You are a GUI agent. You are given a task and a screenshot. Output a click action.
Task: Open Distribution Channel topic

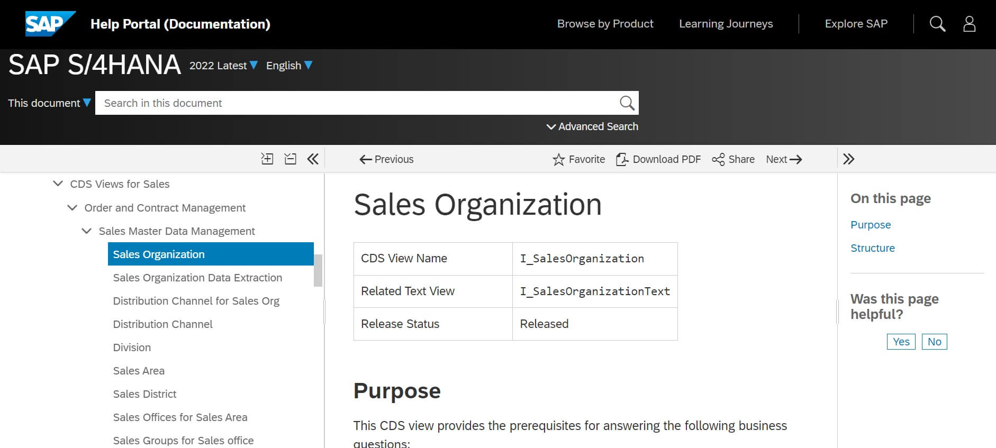tap(162, 324)
